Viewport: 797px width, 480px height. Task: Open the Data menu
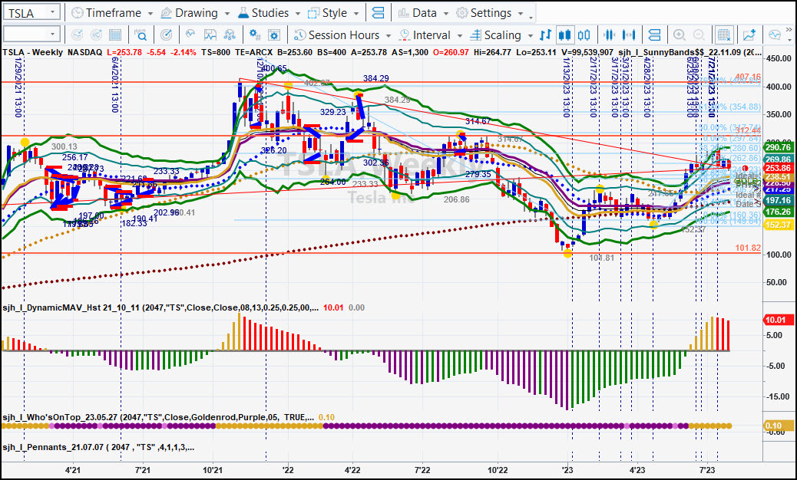pyautogui.click(x=423, y=13)
